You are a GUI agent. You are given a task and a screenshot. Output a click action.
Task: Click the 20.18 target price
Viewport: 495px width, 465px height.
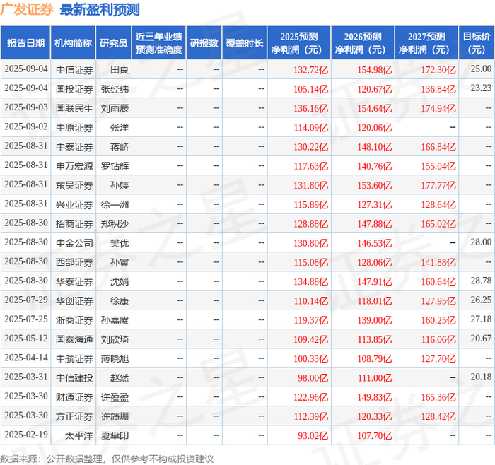481,377
